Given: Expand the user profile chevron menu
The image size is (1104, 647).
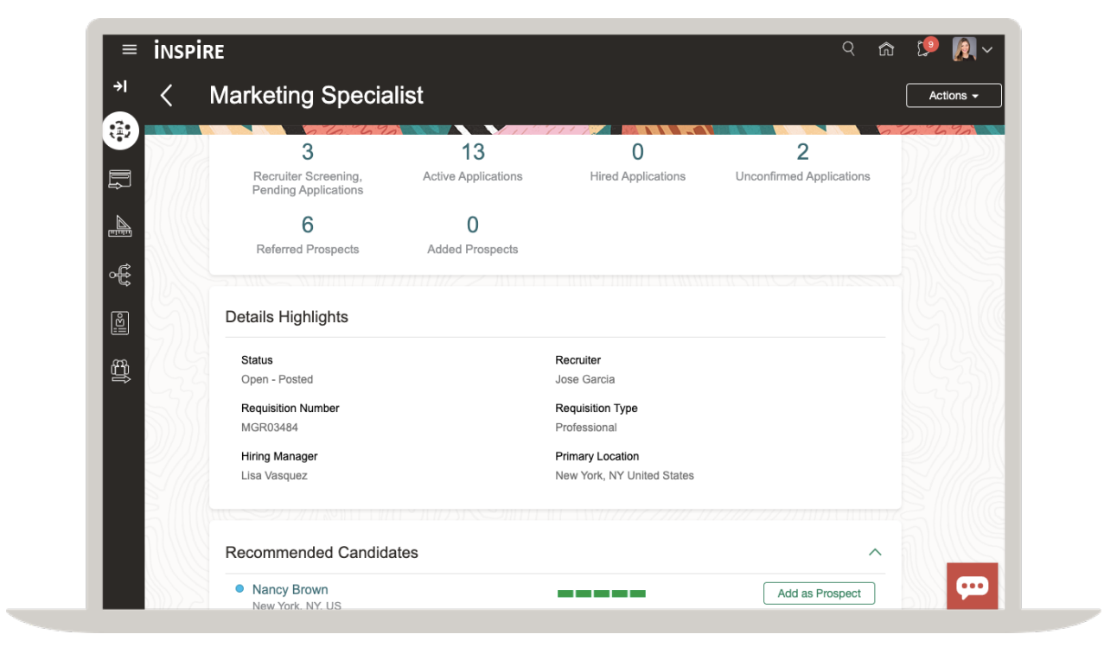Looking at the screenshot, I should [987, 49].
